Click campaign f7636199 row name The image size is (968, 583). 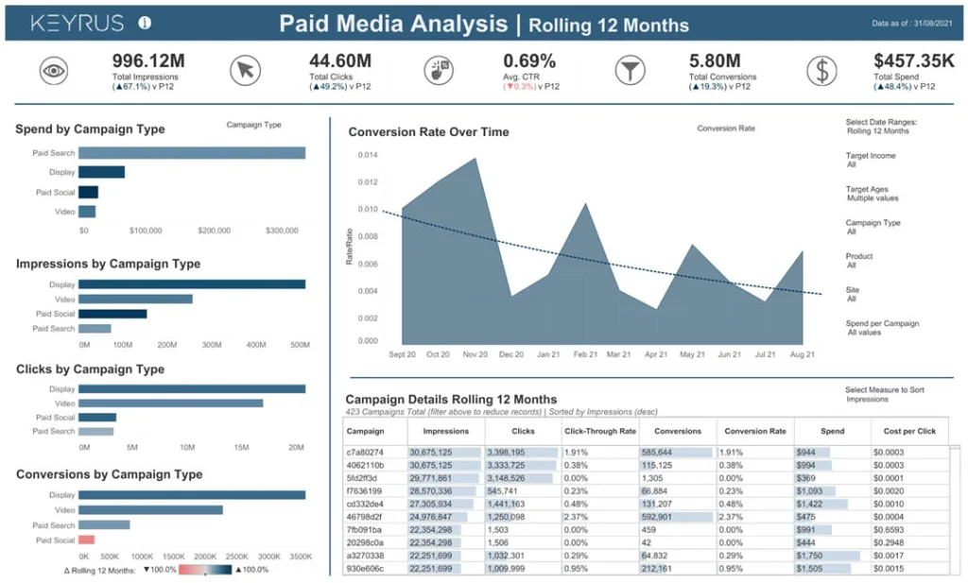pyautogui.click(x=364, y=491)
